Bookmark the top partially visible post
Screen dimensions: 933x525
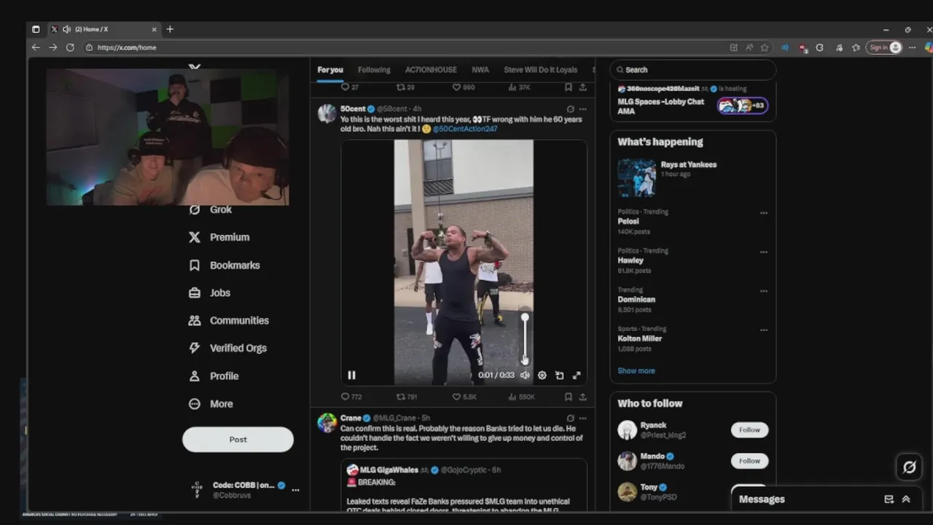(568, 87)
